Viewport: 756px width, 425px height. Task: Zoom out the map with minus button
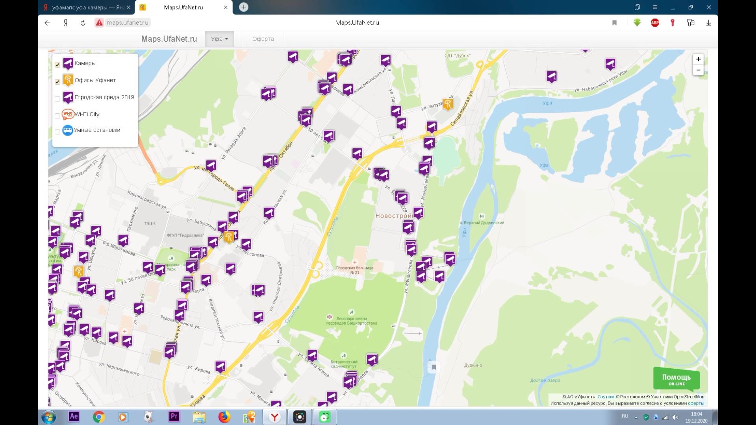[x=698, y=70]
